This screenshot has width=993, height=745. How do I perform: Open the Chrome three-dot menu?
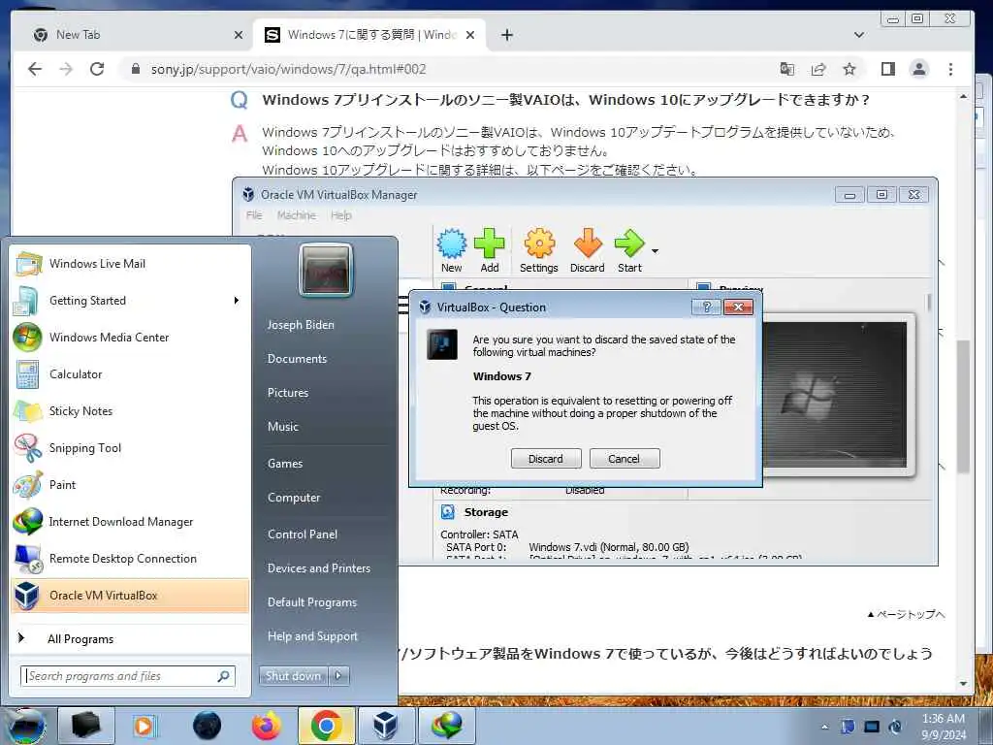(x=950, y=69)
